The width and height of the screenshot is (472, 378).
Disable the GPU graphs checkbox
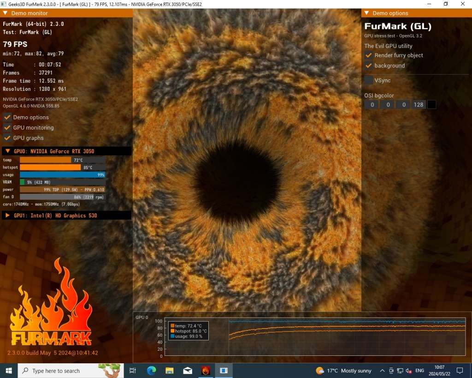pos(7,138)
